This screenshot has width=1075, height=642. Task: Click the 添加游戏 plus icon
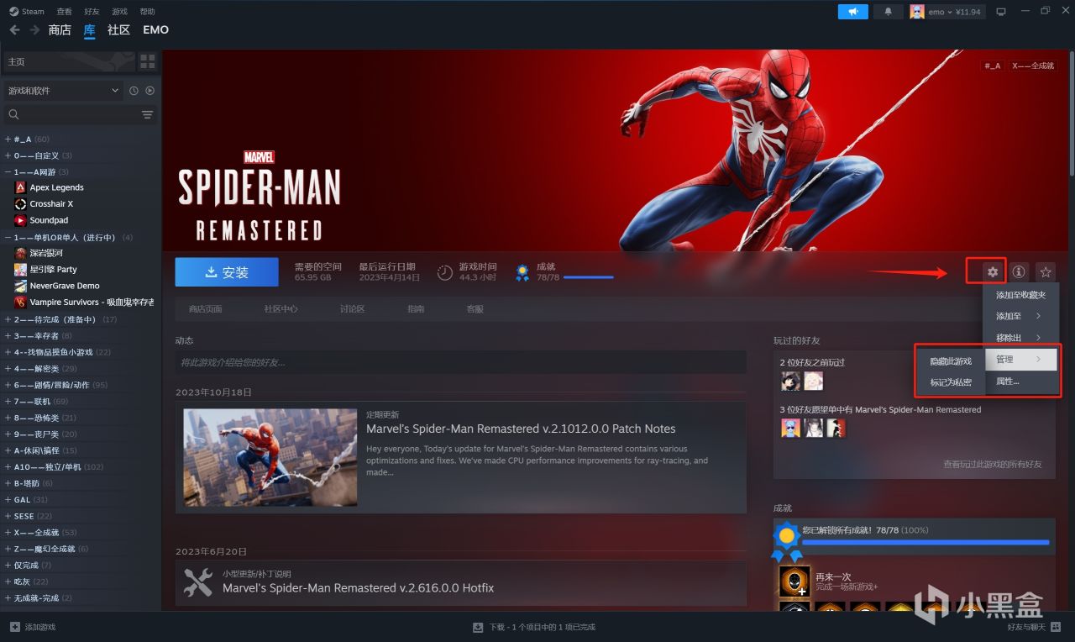tap(15, 627)
